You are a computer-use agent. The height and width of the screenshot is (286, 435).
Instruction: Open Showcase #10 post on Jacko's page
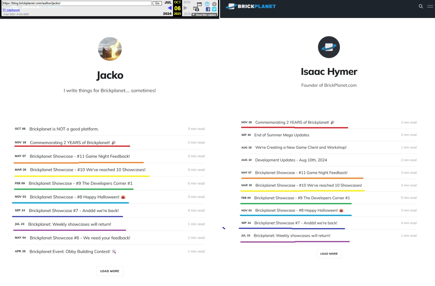[88, 170]
